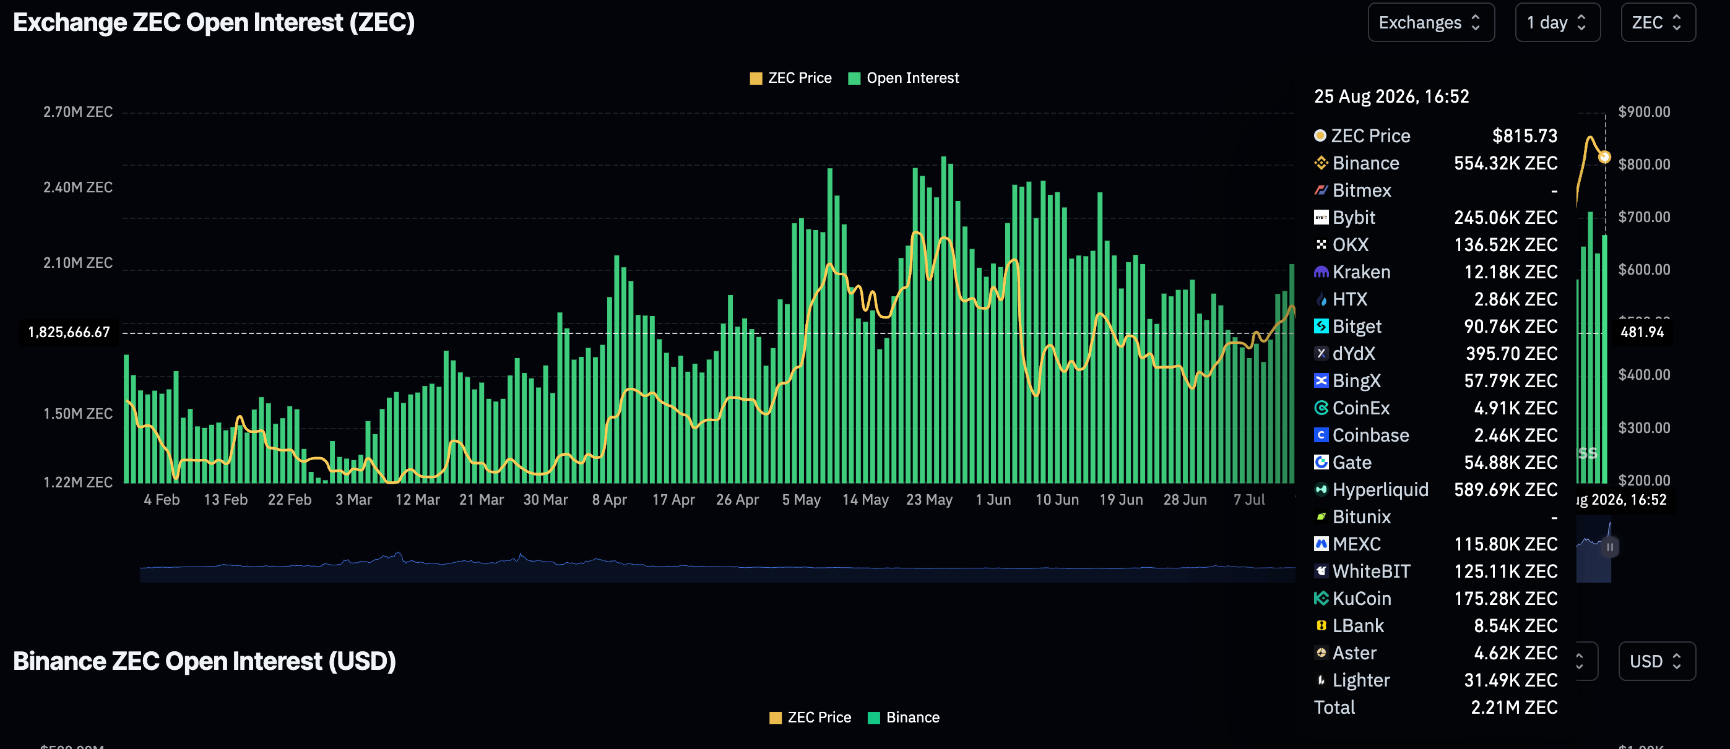Click the 7 Jul date axis label

[x=1249, y=500]
